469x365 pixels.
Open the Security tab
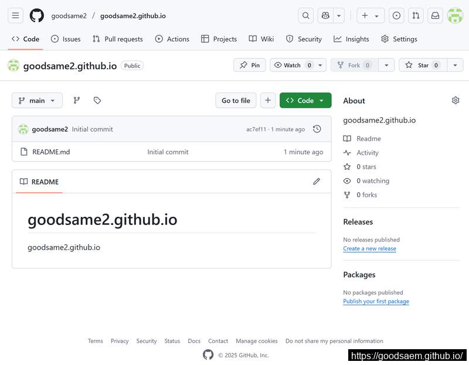304,39
